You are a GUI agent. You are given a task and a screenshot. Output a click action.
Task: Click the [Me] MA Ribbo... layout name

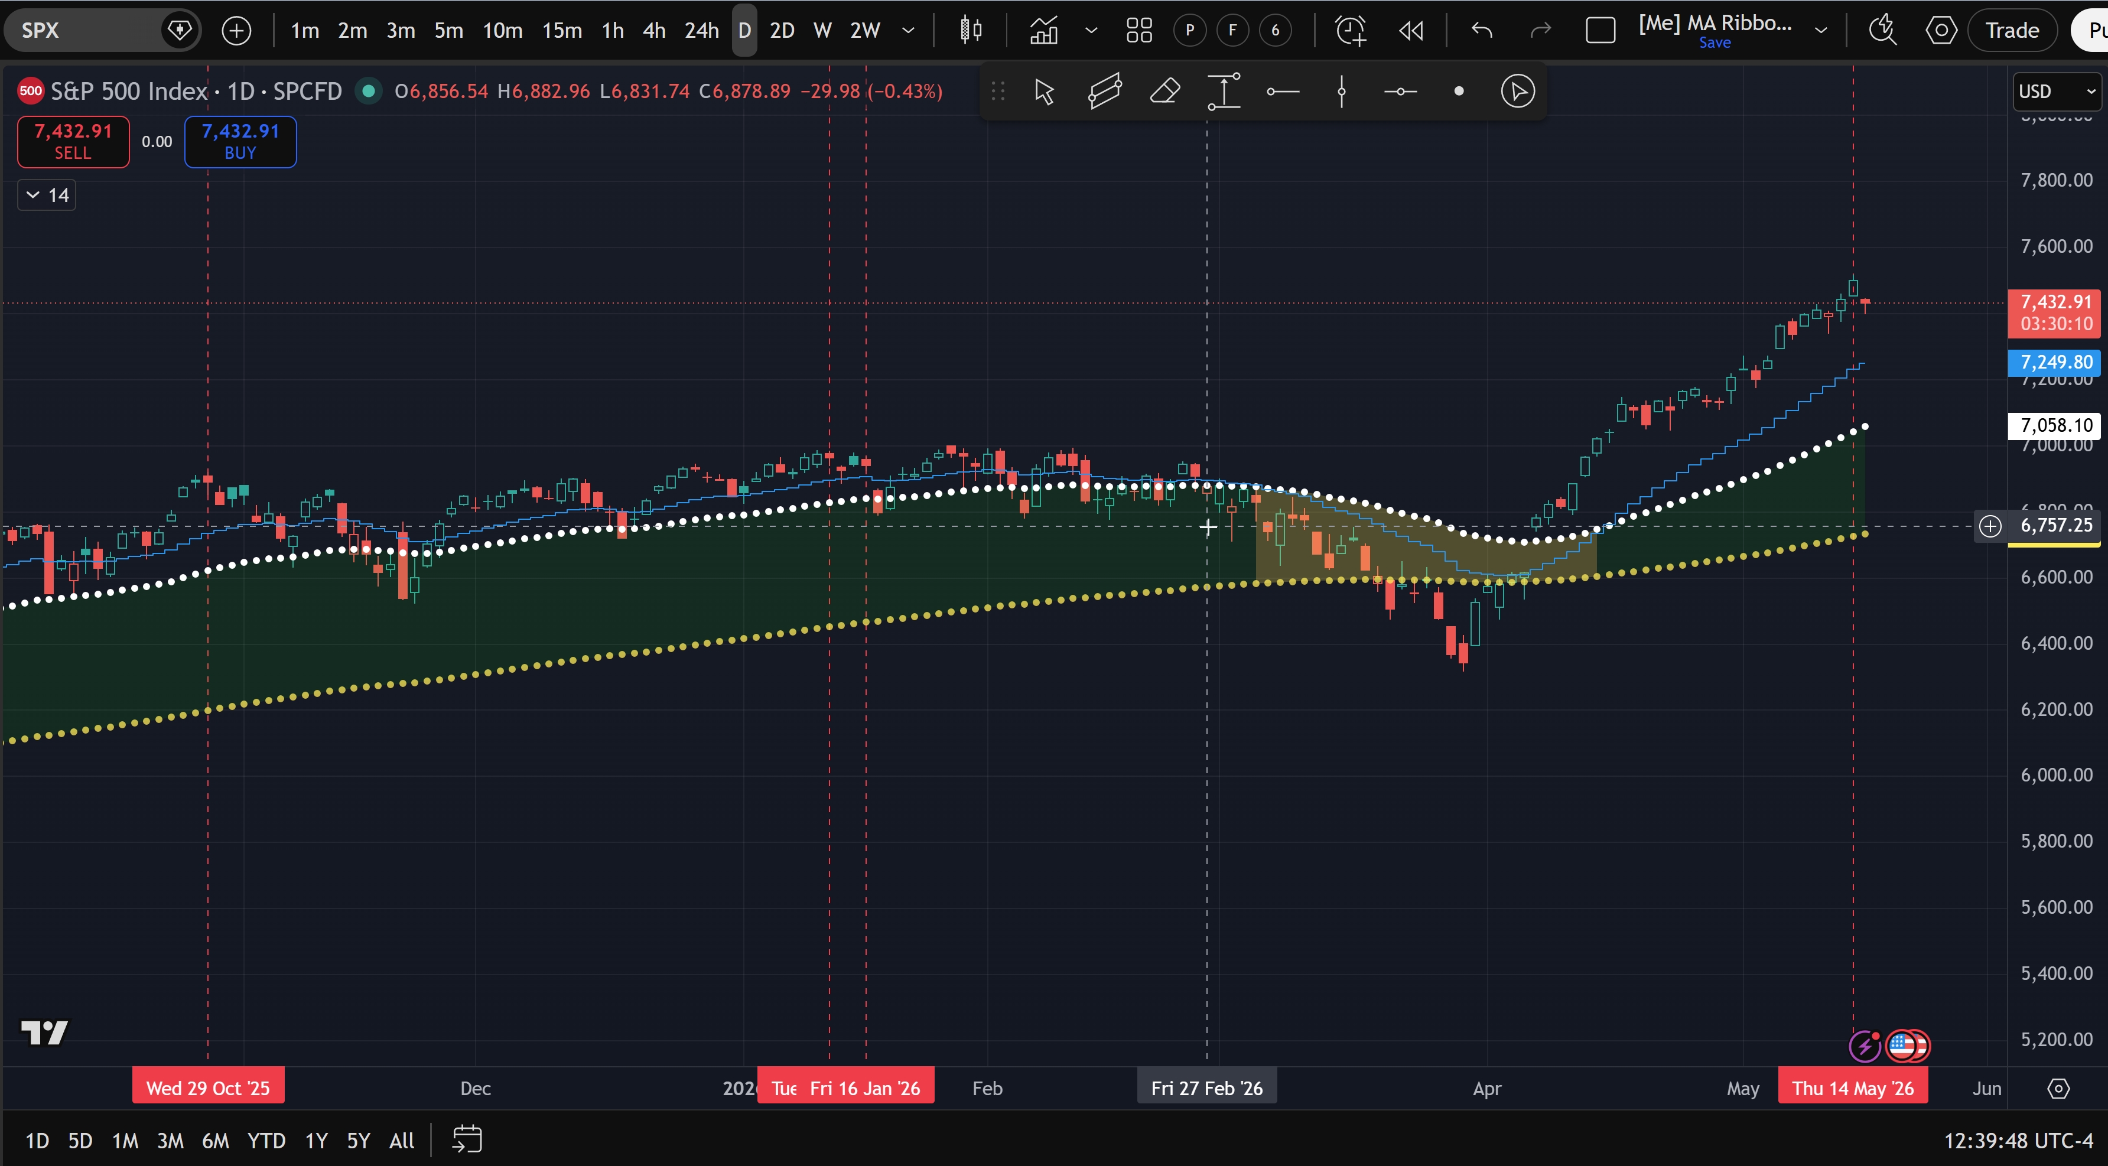[1715, 23]
